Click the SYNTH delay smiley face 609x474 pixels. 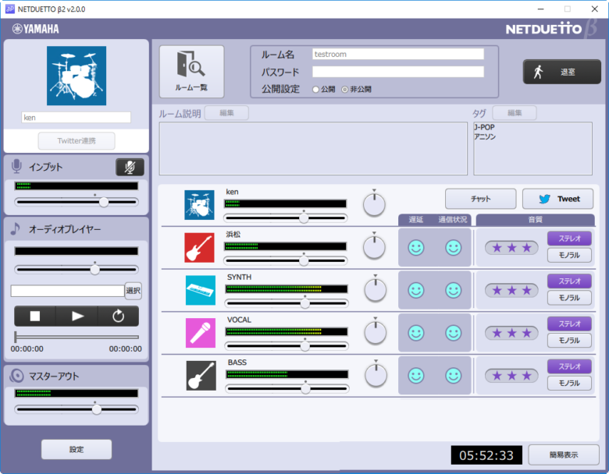[x=416, y=290]
